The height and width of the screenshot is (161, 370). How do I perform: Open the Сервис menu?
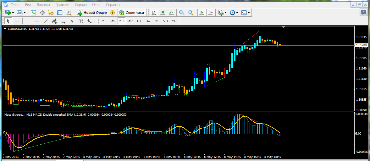pos(81,5)
